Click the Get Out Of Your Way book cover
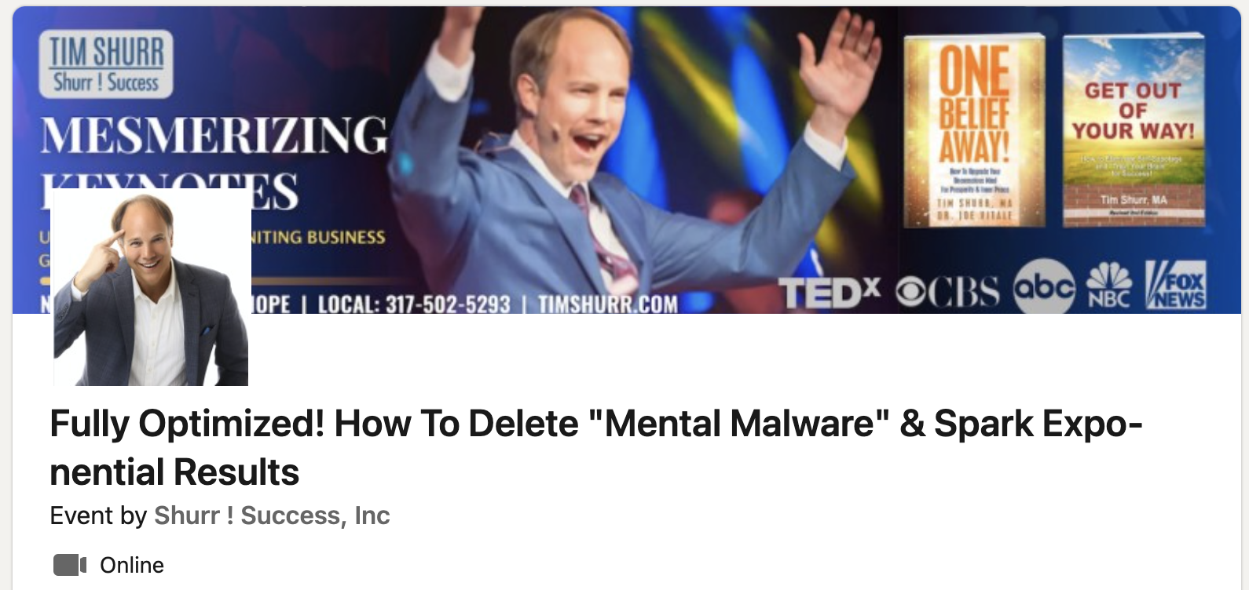 [1134, 131]
